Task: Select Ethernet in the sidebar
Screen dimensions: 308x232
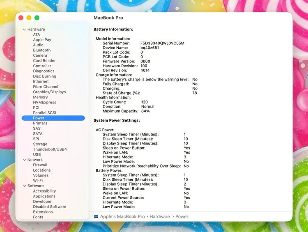Action: coord(41,81)
